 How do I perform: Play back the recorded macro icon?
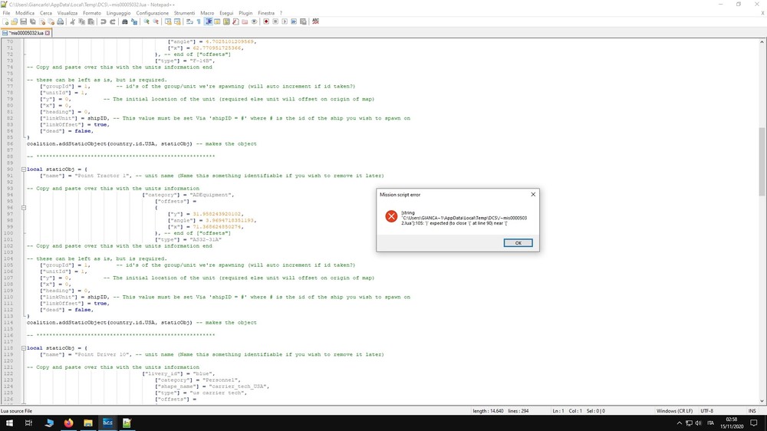pyautogui.click(x=285, y=21)
